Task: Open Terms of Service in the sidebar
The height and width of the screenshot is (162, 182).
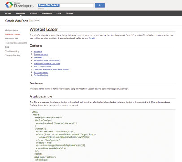Action: coord(13,55)
